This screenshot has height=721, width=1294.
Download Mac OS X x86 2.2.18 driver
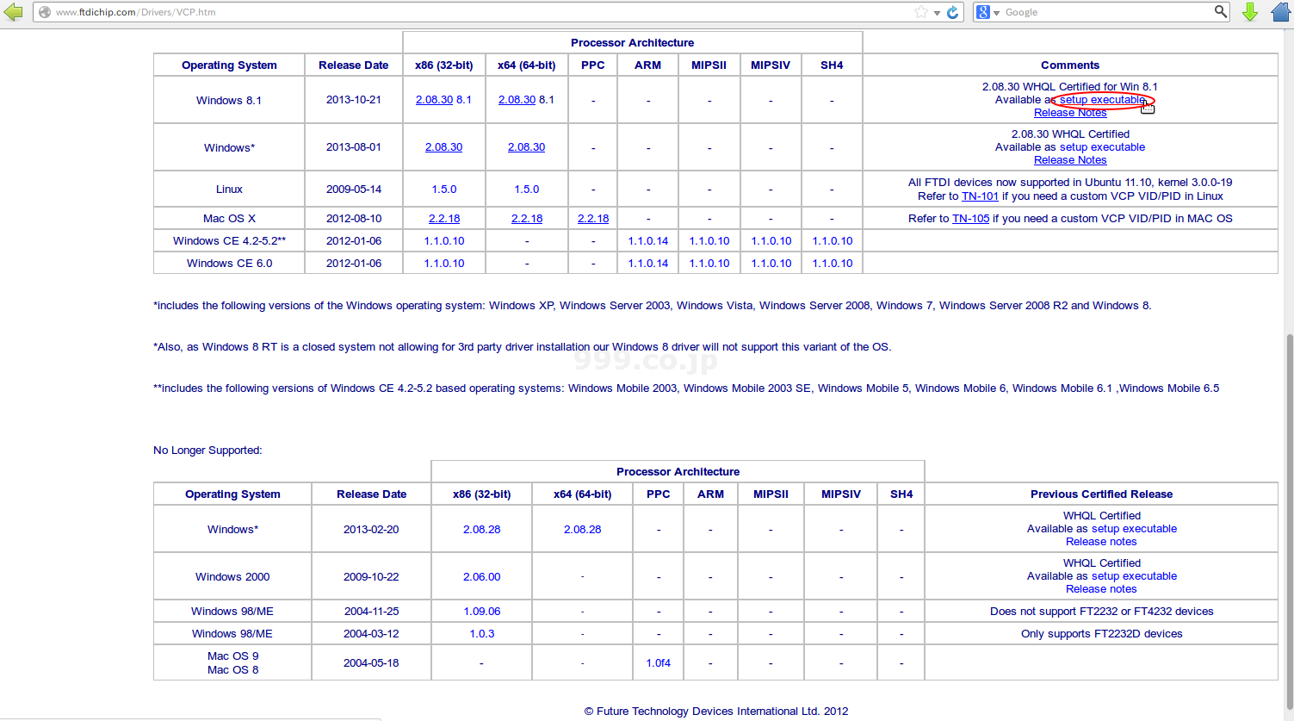click(x=444, y=219)
